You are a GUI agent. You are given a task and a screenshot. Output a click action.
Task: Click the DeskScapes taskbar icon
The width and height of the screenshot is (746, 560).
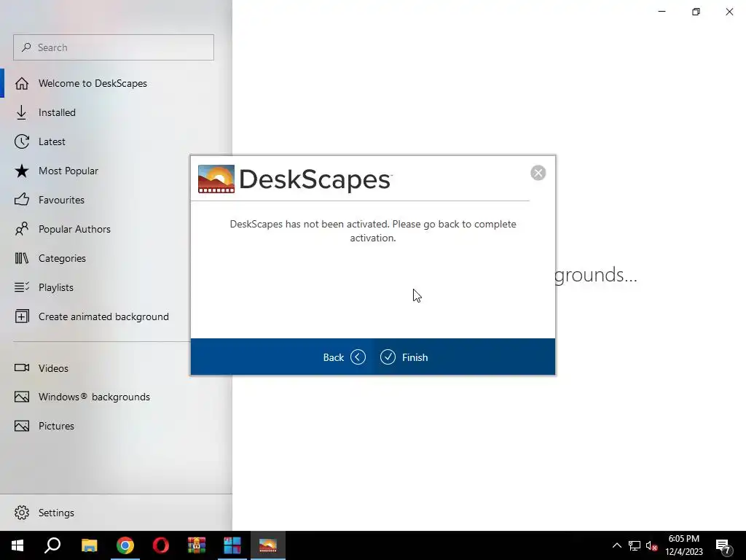(x=268, y=545)
